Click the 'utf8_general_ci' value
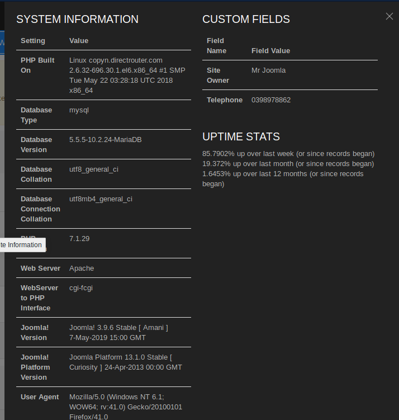This screenshot has height=420, width=399. click(x=94, y=169)
